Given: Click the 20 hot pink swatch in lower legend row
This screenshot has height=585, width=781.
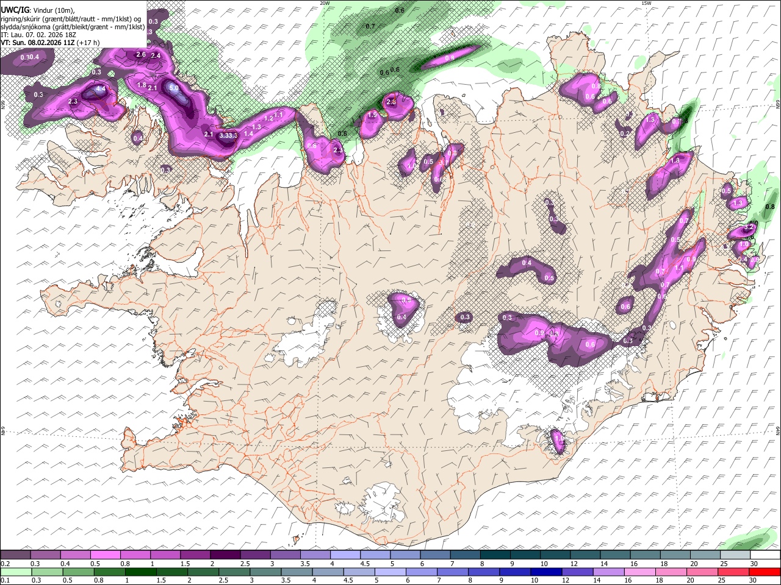Looking at the screenshot, I should (702, 572).
